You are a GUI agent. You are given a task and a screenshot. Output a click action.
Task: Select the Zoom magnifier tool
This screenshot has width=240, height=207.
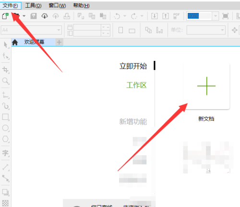(x=6, y=81)
